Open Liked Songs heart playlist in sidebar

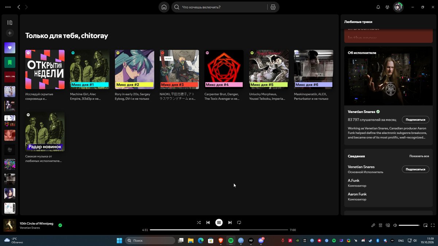[10, 48]
